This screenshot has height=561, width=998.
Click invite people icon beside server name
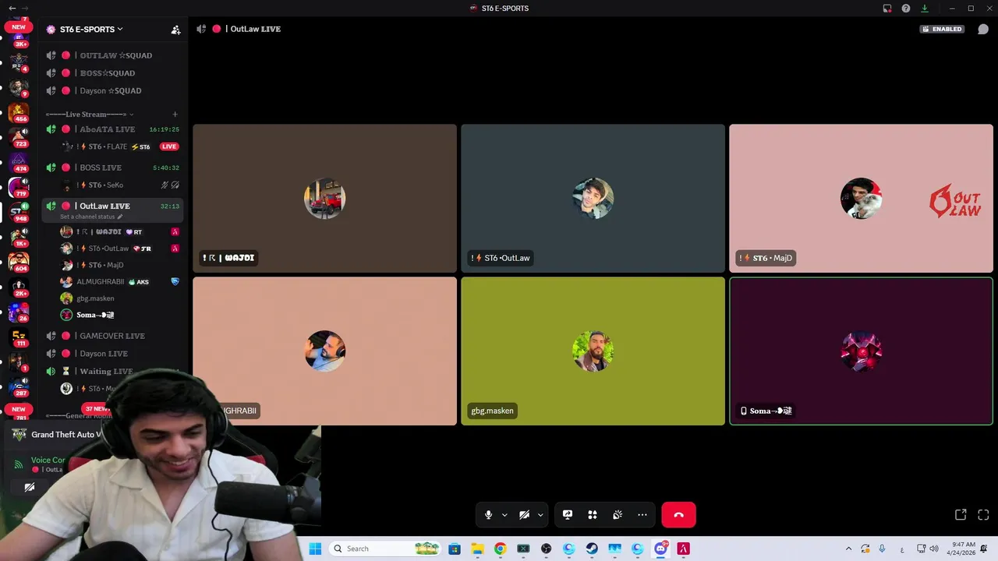[x=175, y=30]
